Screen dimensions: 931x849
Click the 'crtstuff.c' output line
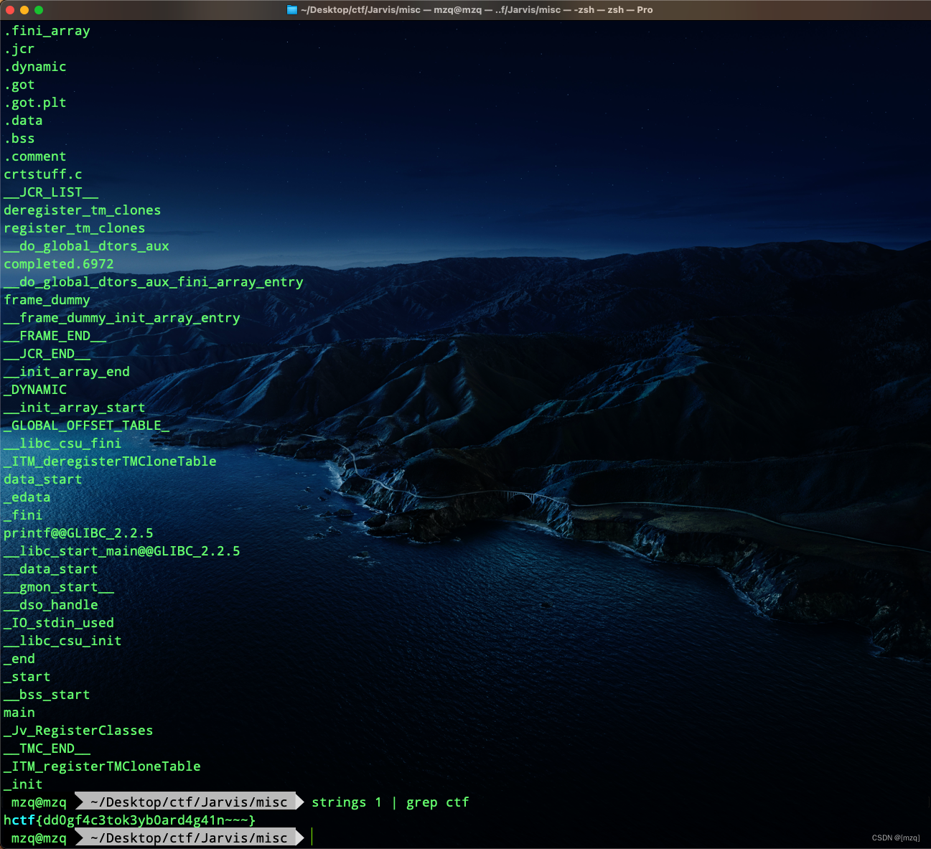[x=43, y=174]
